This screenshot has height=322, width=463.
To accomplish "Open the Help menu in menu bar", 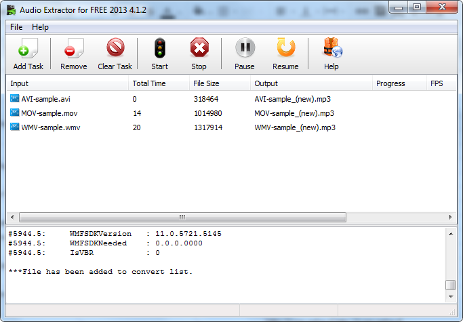I will coord(40,27).
